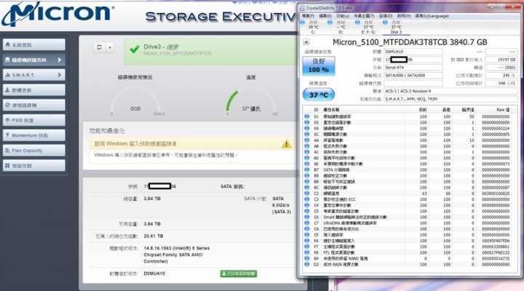Click the previous disk arrow in CrystalDiskInfo
Screen dimensions: 524x291
pyautogui.click(x=306, y=42)
